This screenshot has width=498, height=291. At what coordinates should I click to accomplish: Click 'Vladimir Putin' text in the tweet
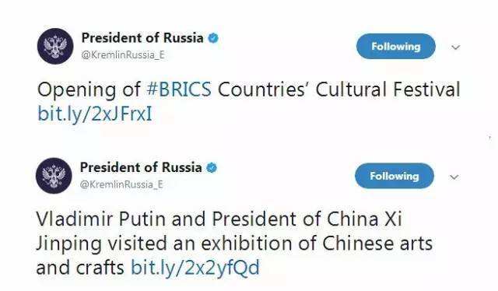[x=101, y=219]
